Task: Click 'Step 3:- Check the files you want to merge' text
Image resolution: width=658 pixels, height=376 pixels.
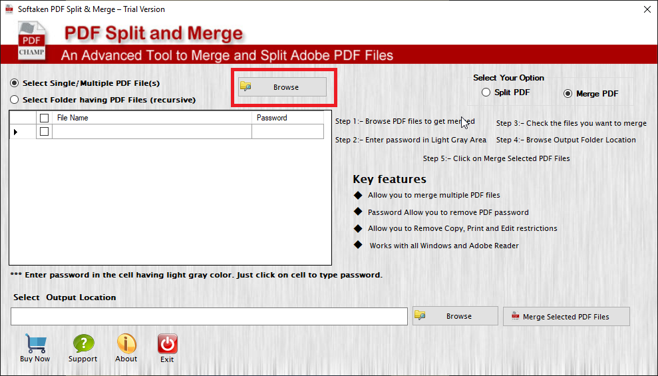Action: 572,123
